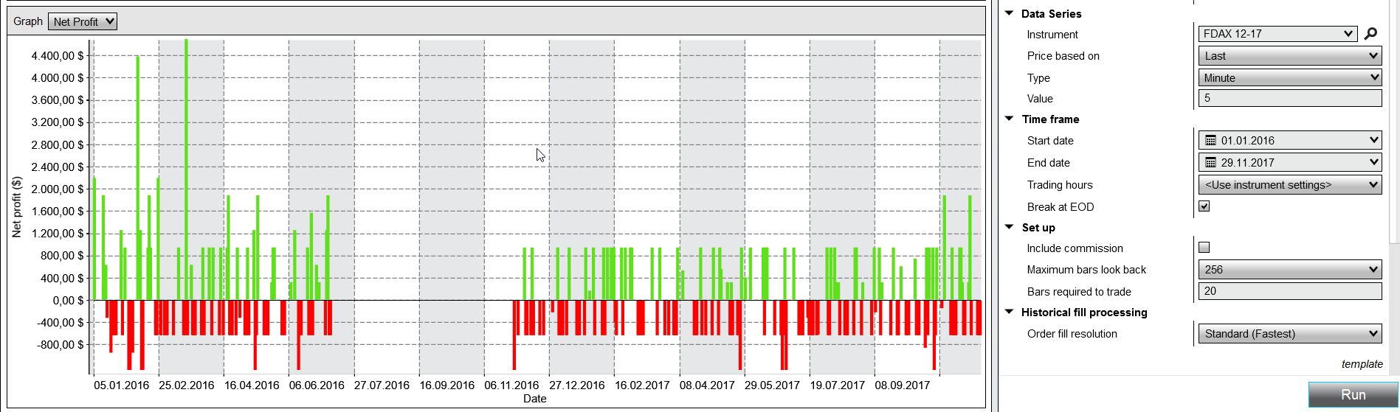Click the Order fill resolution label
Image resolution: width=1400 pixels, height=412 pixels.
pos(1072,334)
